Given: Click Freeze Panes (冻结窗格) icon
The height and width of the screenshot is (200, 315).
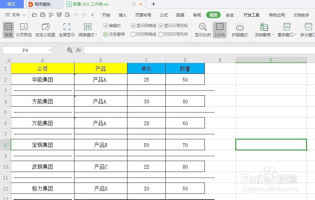Looking at the screenshot, I should coord(264,27).
